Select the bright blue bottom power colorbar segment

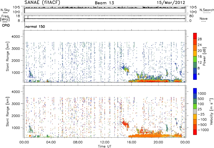click(x=195, y=77)
